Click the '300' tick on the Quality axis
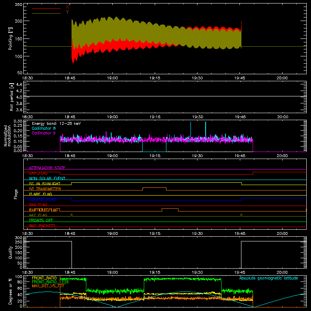This screenshot has width=311, height=311. click(x=19, y=238)
